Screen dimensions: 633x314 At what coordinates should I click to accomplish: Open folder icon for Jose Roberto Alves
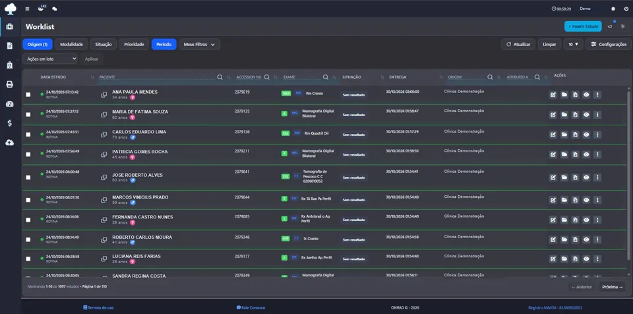pyautogui.click(x=564, y=177)
